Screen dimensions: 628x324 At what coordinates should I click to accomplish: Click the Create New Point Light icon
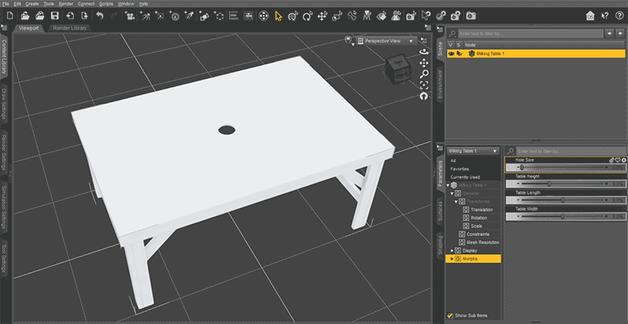159,16
